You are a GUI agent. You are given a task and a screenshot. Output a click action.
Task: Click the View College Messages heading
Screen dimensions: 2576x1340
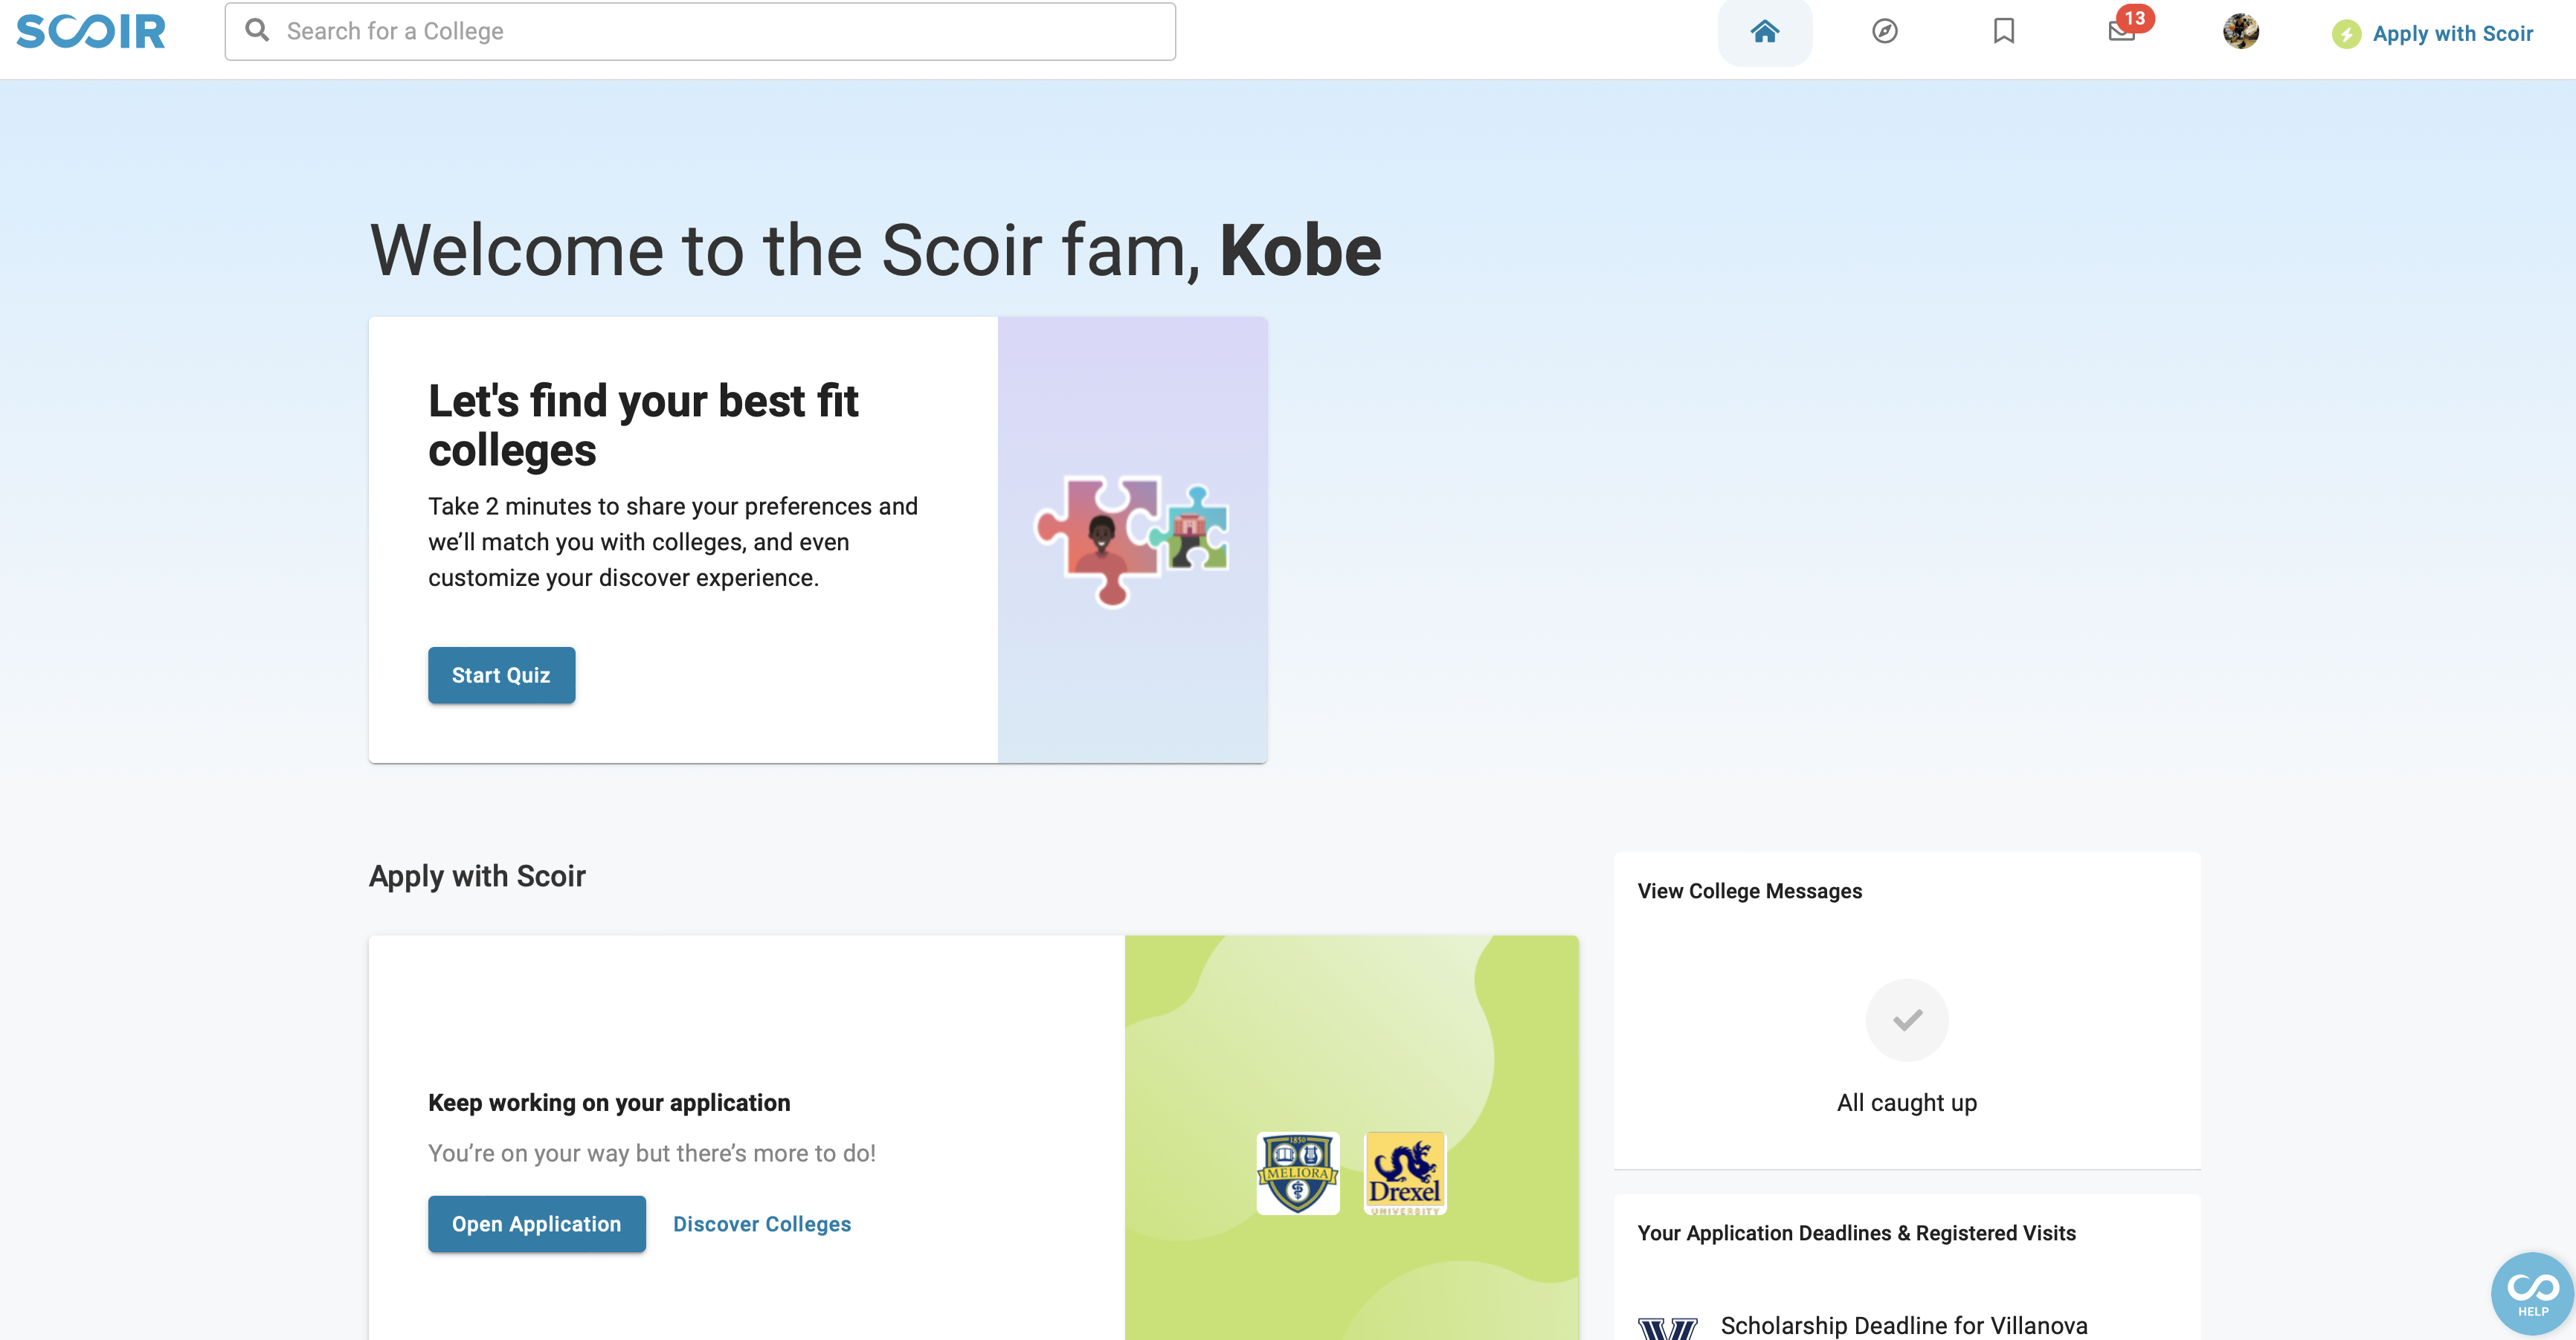point(1750,890)
